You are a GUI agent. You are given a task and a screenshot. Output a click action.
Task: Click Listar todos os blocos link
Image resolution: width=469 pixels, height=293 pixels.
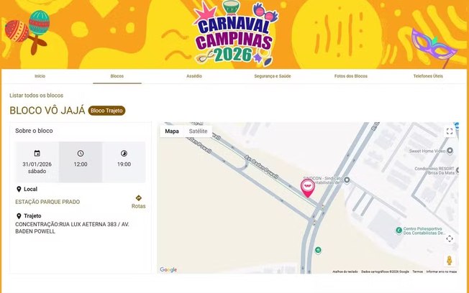click(36, 96)
